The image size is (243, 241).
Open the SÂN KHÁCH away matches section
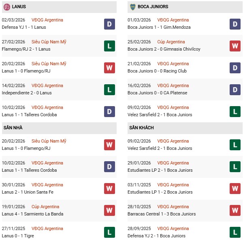pos(141,128)
